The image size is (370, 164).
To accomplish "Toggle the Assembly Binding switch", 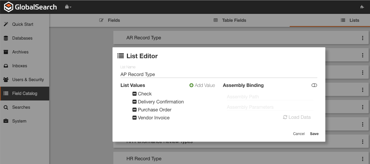I will click(x=314, y=85).
